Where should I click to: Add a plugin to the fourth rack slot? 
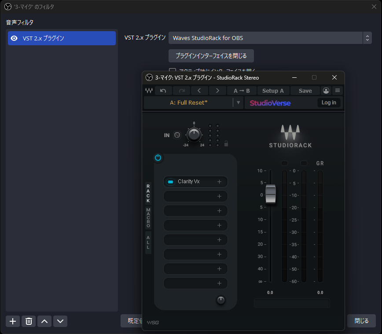coord(219,225)
